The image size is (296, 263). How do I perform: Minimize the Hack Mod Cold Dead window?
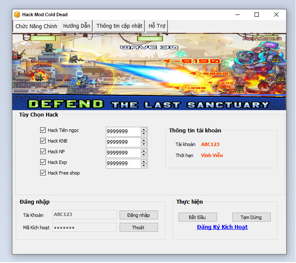tap(237, 15)
